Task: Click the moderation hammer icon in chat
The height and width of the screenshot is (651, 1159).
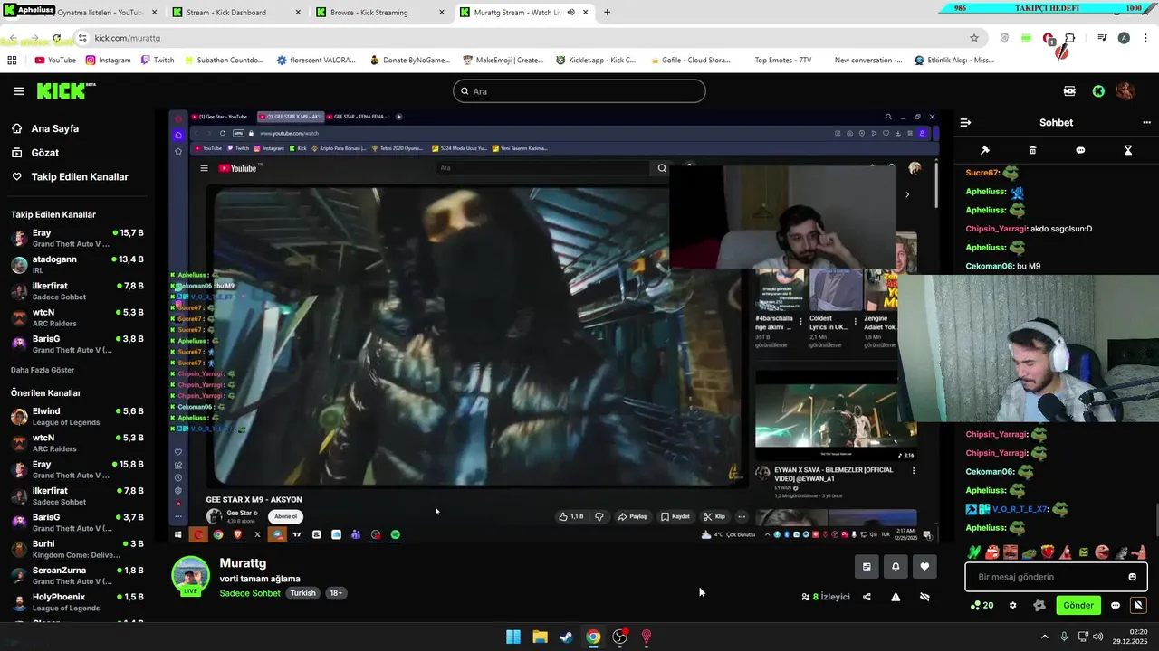Action: (985, 150)
